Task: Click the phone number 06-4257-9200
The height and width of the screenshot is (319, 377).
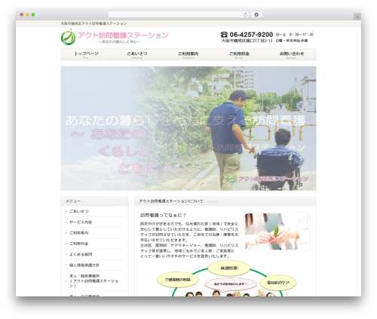Action: [251, 35]
